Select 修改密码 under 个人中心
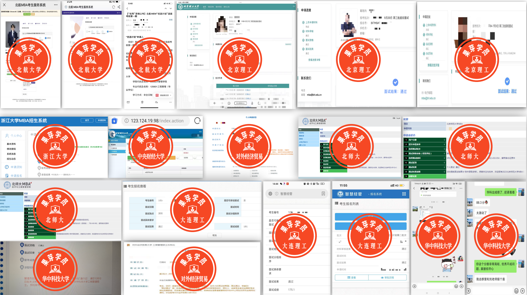 [x=11, y=149]
